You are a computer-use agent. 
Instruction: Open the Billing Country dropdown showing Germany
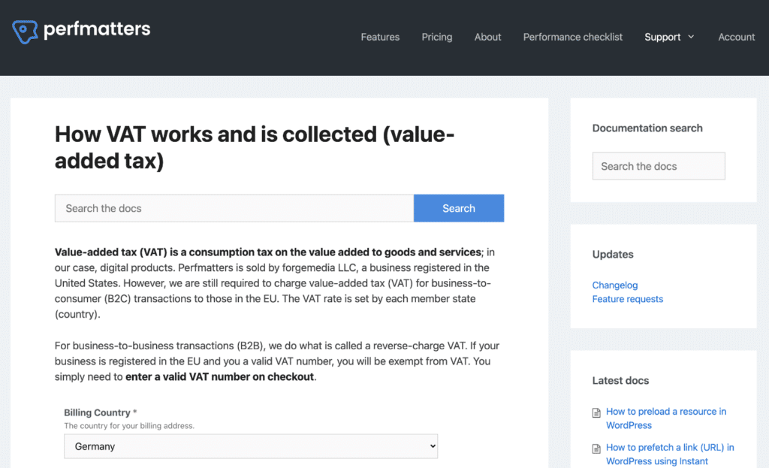250,446
